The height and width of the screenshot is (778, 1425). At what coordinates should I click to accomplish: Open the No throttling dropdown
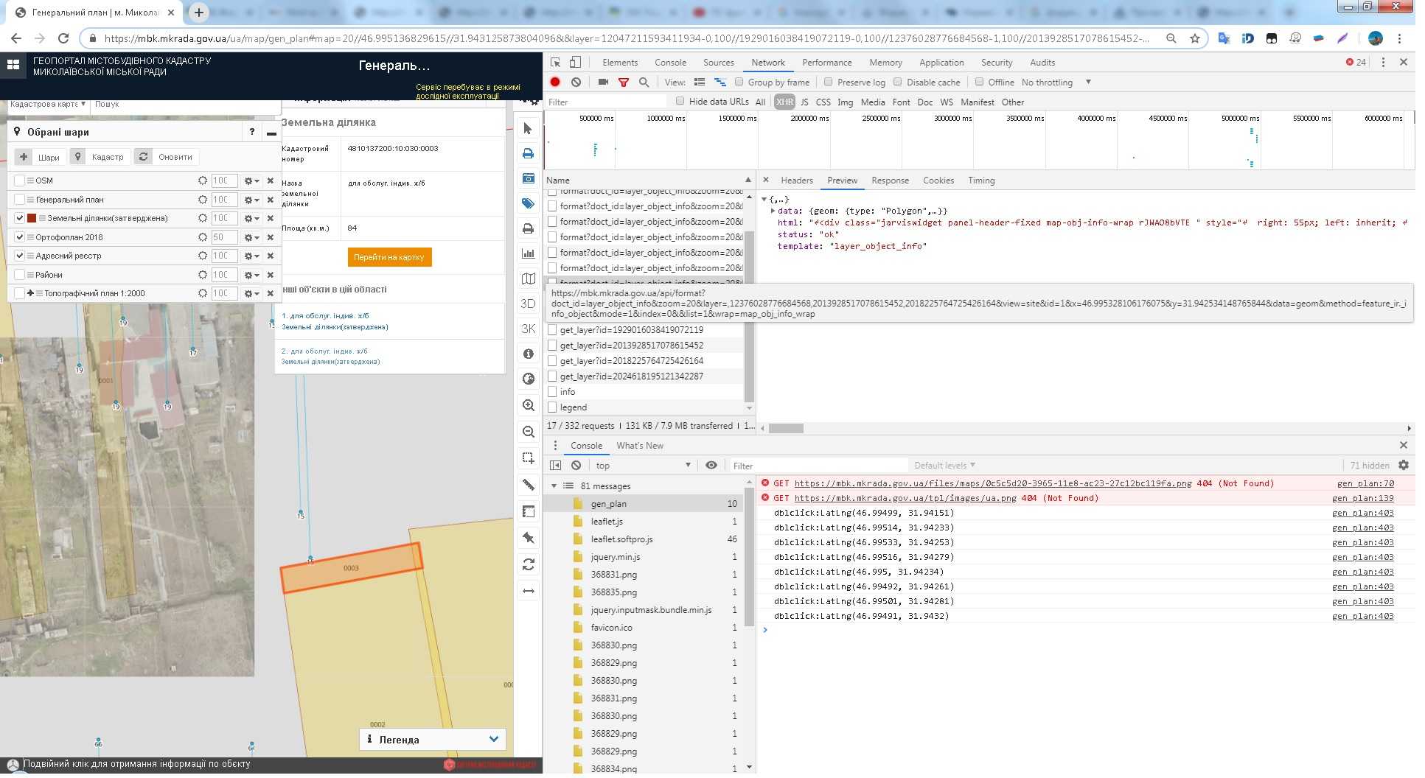[x=1056, y=83]
